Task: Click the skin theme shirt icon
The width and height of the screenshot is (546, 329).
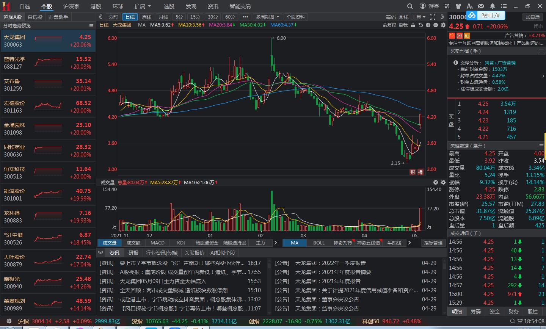Action: [x=458, y=6]
